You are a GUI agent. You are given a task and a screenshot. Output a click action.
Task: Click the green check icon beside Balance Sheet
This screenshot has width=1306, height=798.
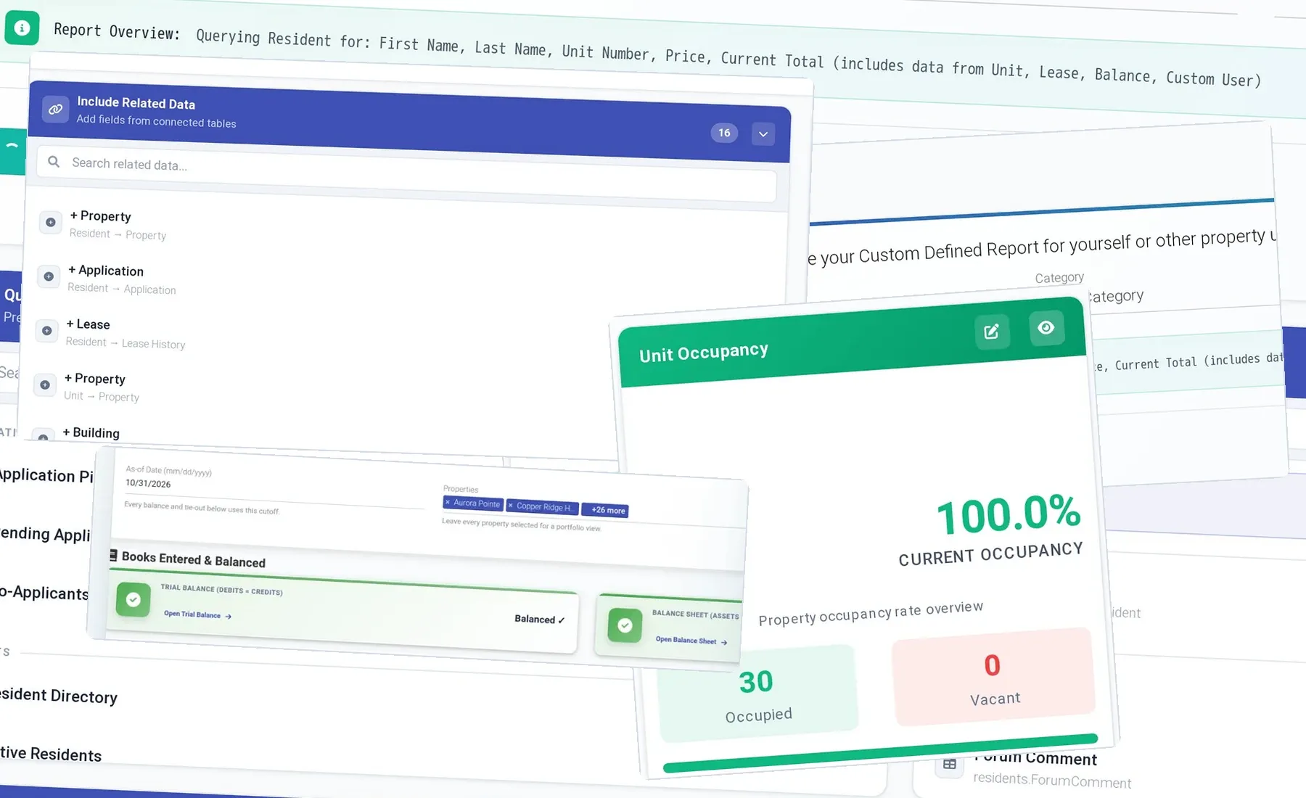tap(625, 625)
